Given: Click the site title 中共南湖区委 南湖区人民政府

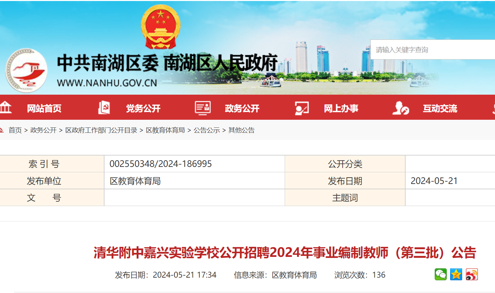Looking at the screenshot, I should pyautogui.click(x=167, y=63).
